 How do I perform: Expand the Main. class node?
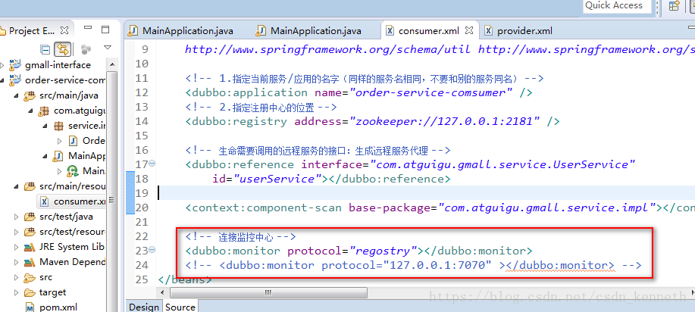(61, 171)
